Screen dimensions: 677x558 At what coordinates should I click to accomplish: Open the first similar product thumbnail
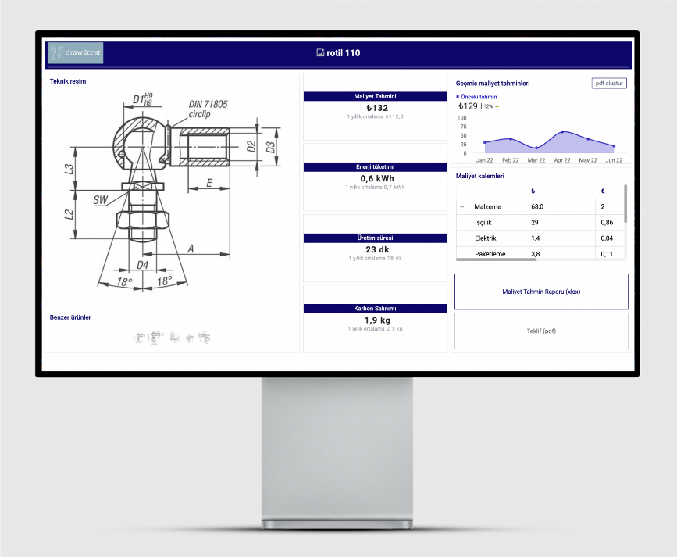(140, 338)
